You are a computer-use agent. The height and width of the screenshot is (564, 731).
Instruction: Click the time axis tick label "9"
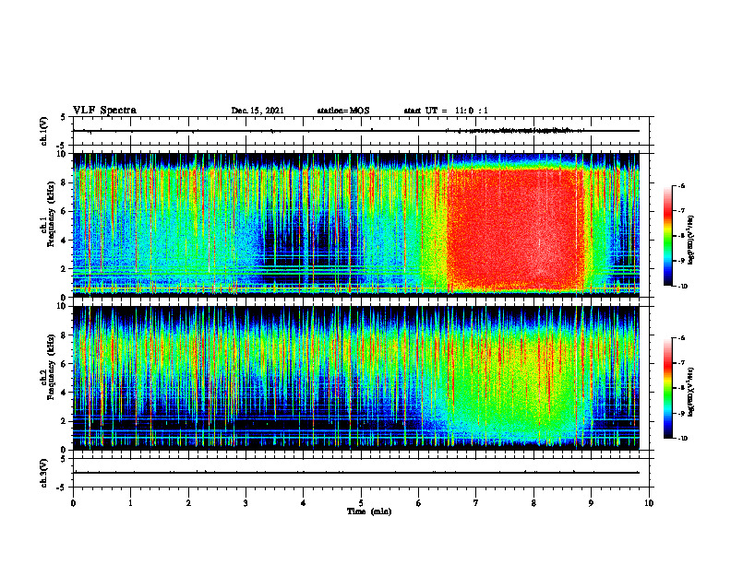(x=591, y=503)
